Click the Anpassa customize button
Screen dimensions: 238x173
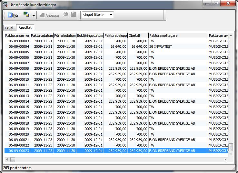[x=49, y=15]
